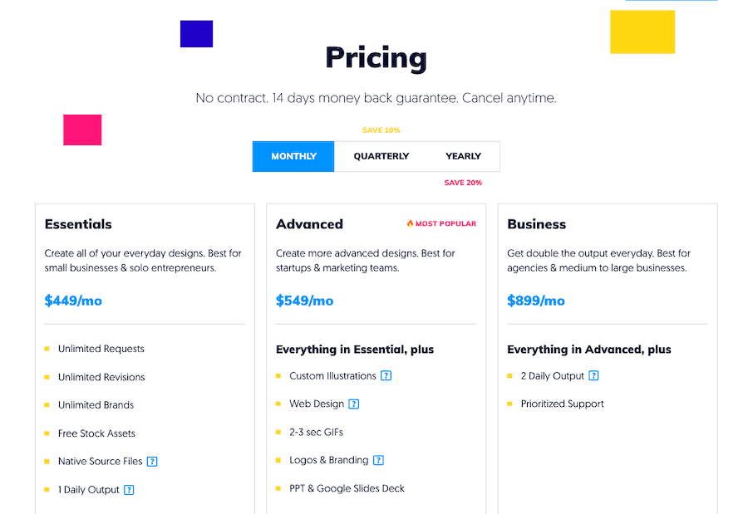Click the $899/mo price
748x514 pixels.
(x=536, y=301)
